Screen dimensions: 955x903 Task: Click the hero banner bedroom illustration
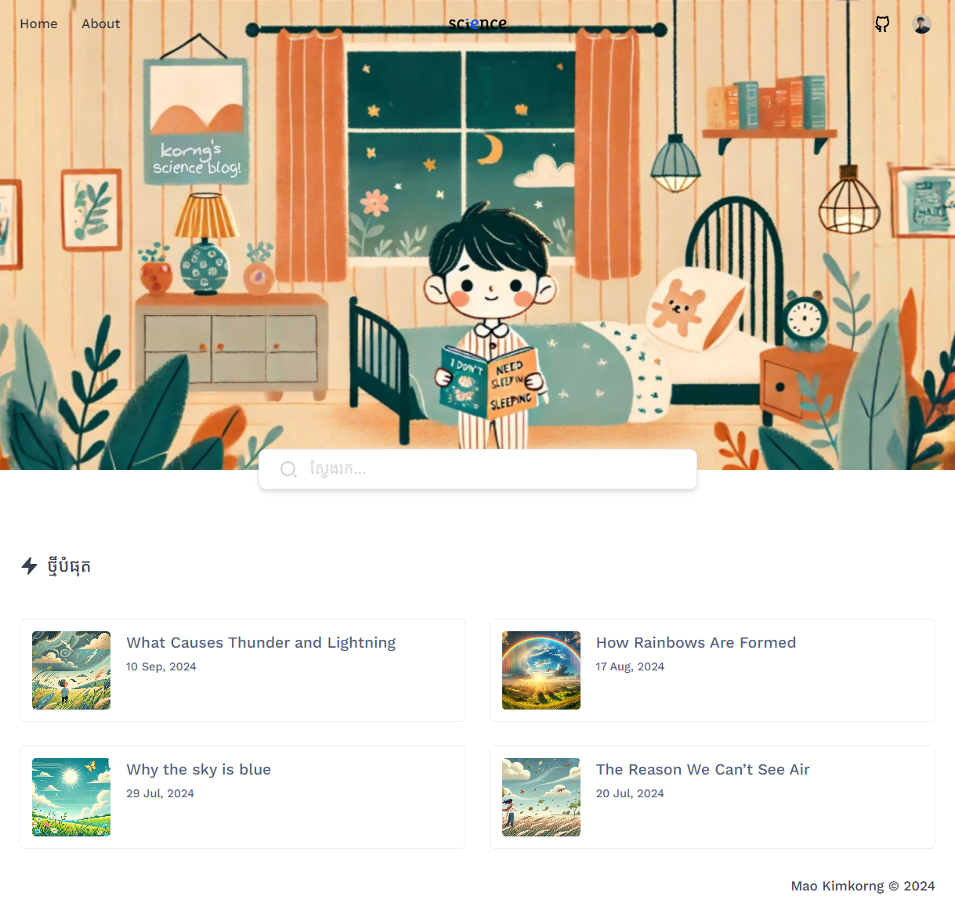tap(477, 235)
